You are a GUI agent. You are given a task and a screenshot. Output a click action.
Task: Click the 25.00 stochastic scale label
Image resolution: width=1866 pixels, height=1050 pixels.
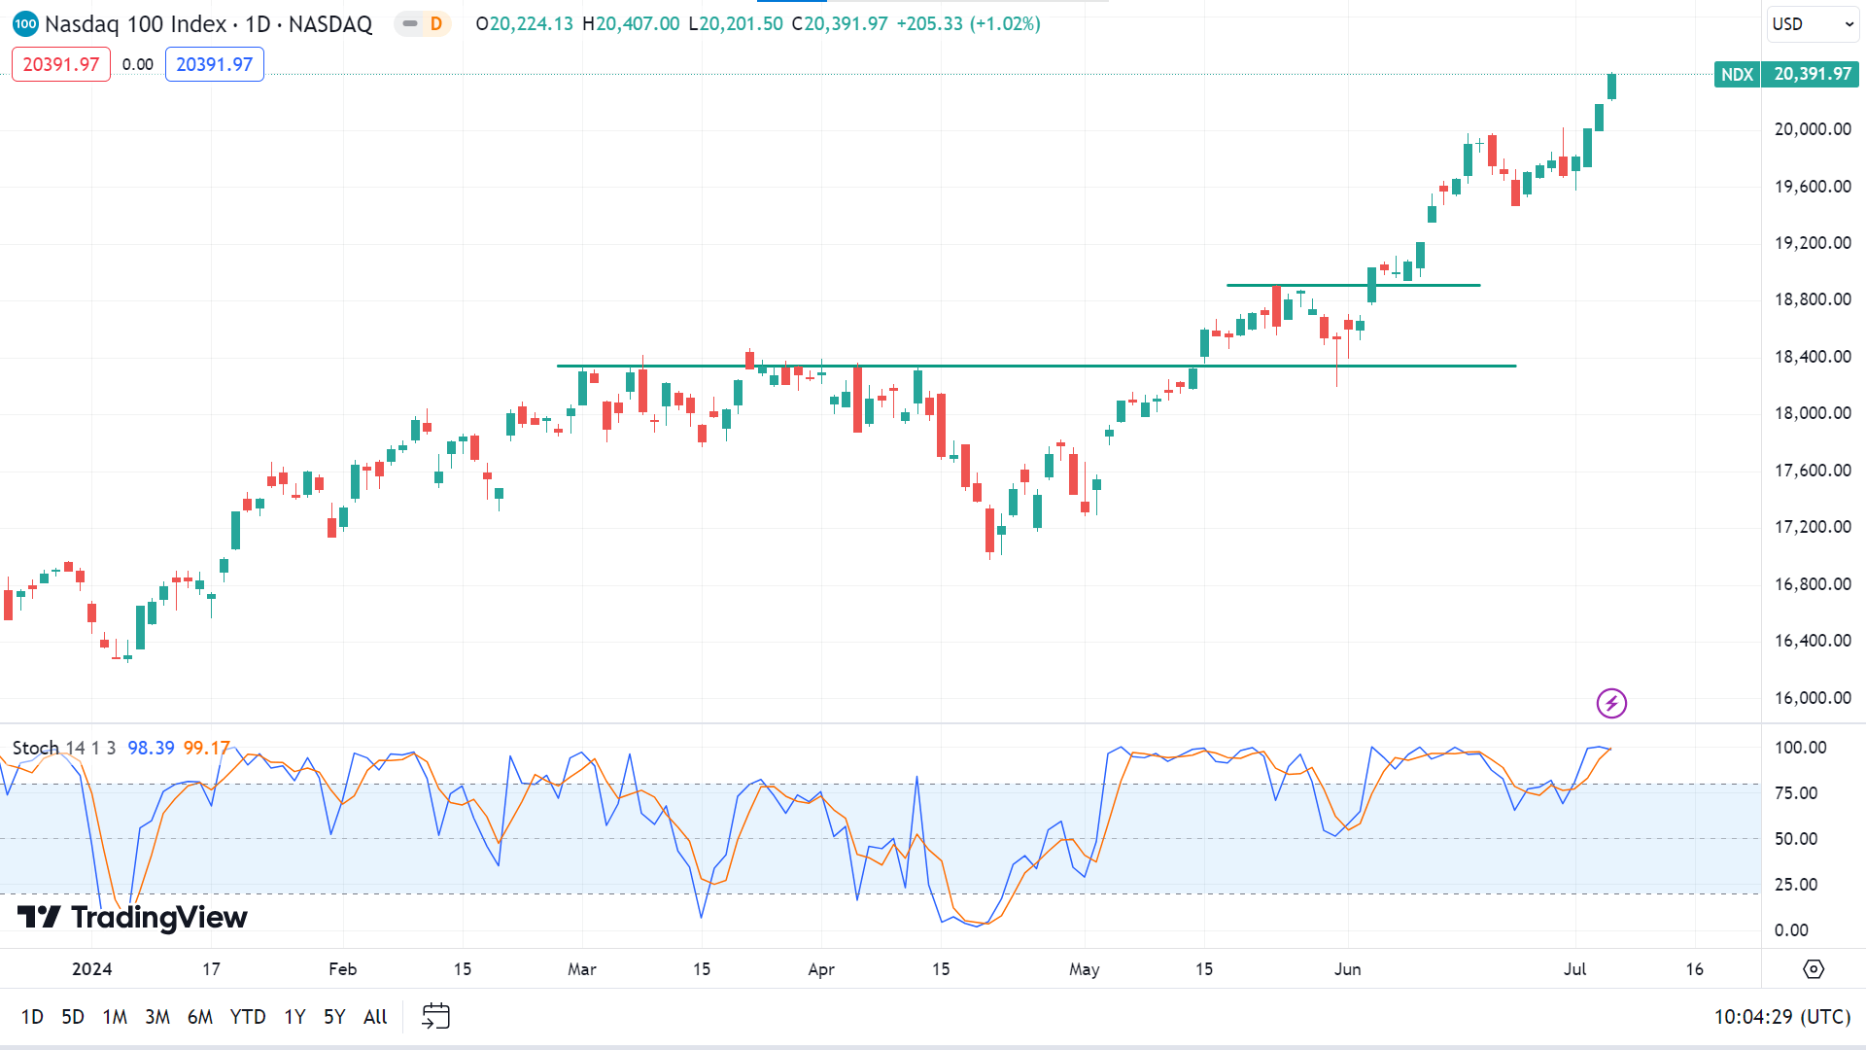point(1796,885)
